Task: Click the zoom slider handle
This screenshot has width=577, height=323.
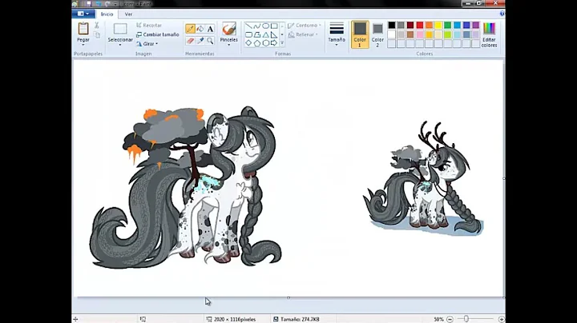Action: point(466,319)
